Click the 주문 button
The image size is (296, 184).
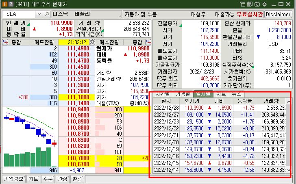pos(48,179)
